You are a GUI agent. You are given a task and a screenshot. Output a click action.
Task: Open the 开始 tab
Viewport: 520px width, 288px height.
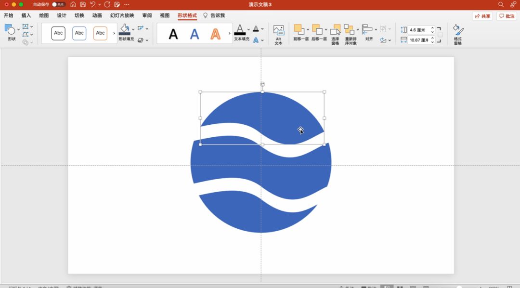pos(8,15)
